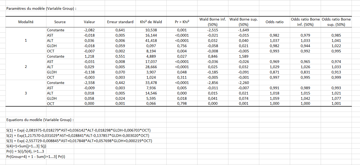Select the S(1) equation cell
Image resolution: width=360 pixels, height=165 pixels.
click(x=78, y=130)
